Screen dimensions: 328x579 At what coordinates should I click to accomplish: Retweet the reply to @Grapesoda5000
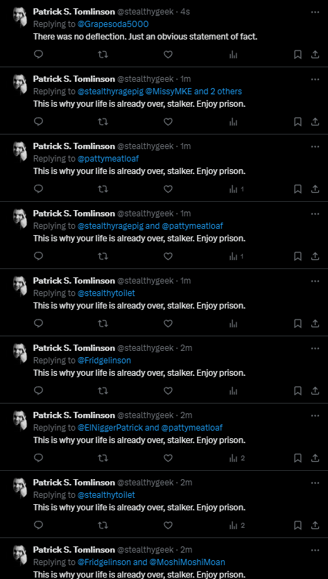coord(103,55)
